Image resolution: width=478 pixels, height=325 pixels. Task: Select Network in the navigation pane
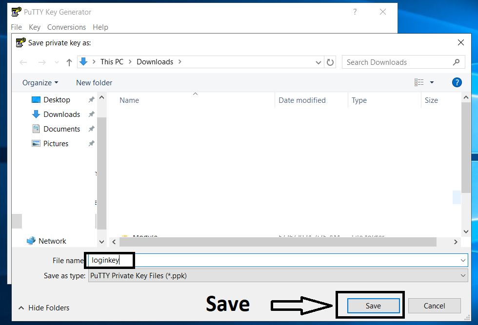(x=52, y=241)
